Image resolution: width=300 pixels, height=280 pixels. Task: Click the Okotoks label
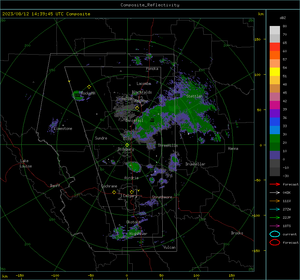tap(133, 222)
